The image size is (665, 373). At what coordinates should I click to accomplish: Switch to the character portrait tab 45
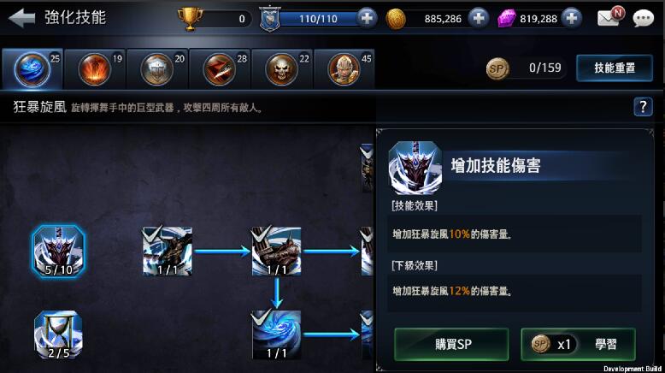click(x=344, y=68)
